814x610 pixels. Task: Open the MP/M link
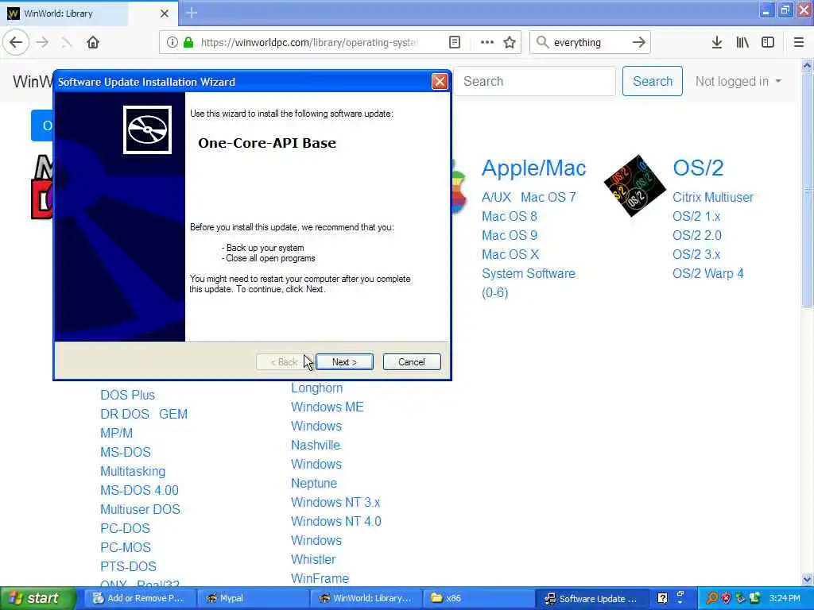pos(116,433)
